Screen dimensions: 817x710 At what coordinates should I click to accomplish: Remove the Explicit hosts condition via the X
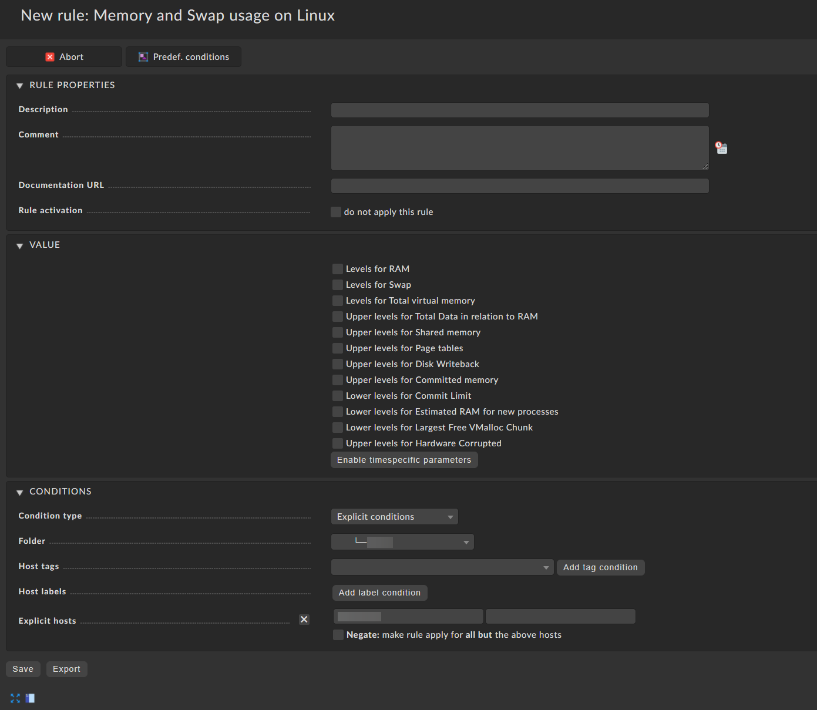pos(304,620)
